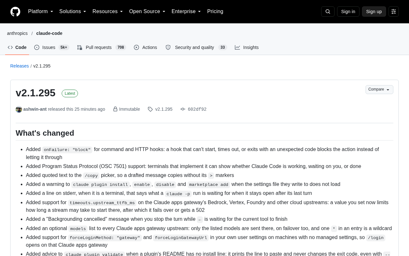Open the Actions tab

point(146,47)
